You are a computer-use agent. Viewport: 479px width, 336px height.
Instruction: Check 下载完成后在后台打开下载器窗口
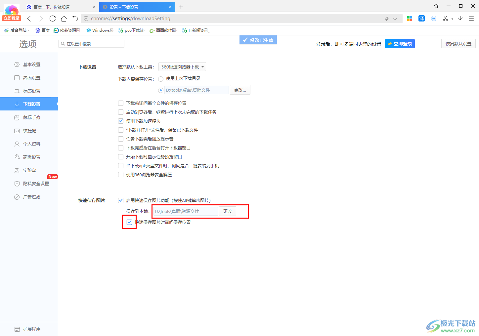[121, 148]
